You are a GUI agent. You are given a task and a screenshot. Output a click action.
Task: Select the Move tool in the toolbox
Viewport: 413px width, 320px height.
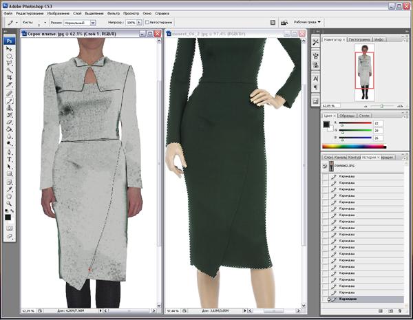[x=9, y=48]
